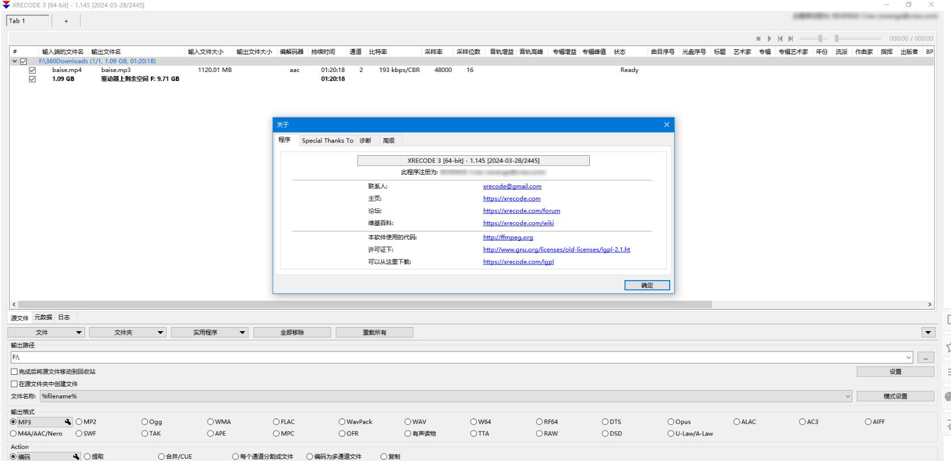
Task: Collapse the F:\360Downloads folder group
Action: tap(15, 61)
